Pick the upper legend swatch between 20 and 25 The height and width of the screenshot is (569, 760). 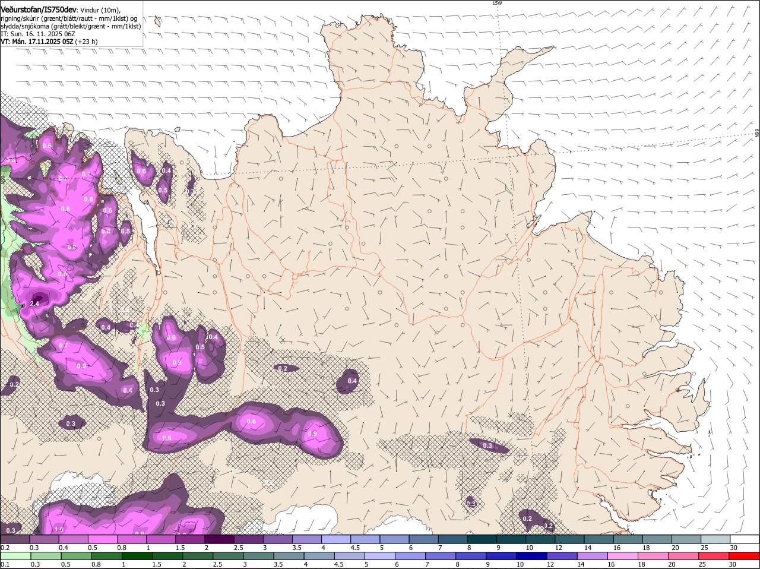(686, 539)
